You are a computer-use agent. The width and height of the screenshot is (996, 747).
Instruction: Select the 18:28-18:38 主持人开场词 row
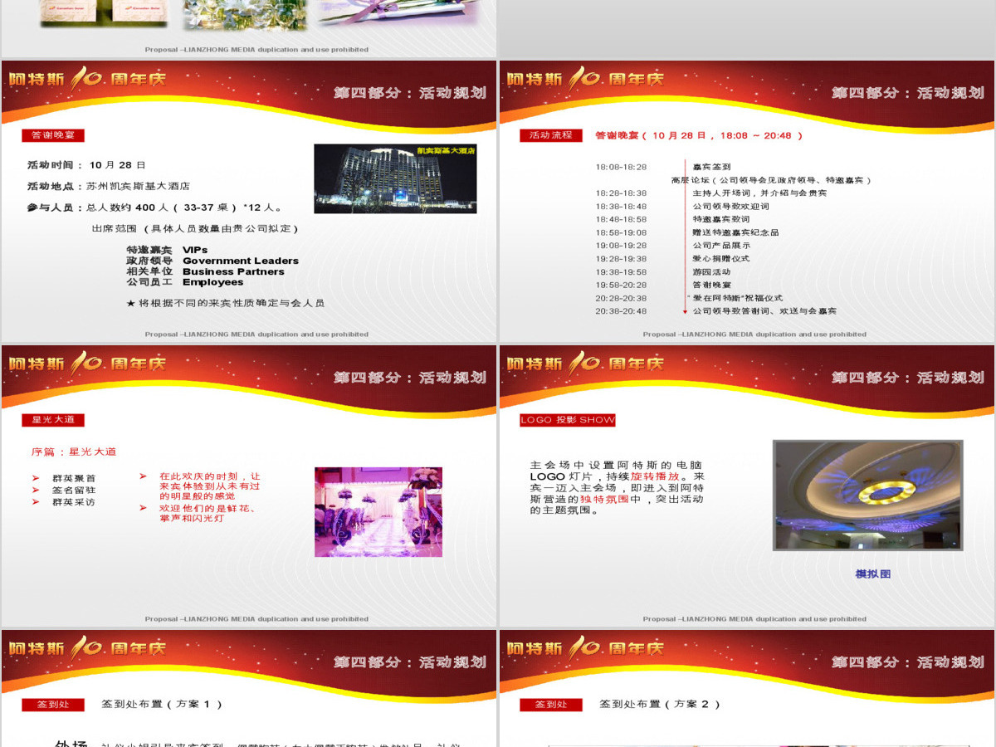click(x=710, y=193)
